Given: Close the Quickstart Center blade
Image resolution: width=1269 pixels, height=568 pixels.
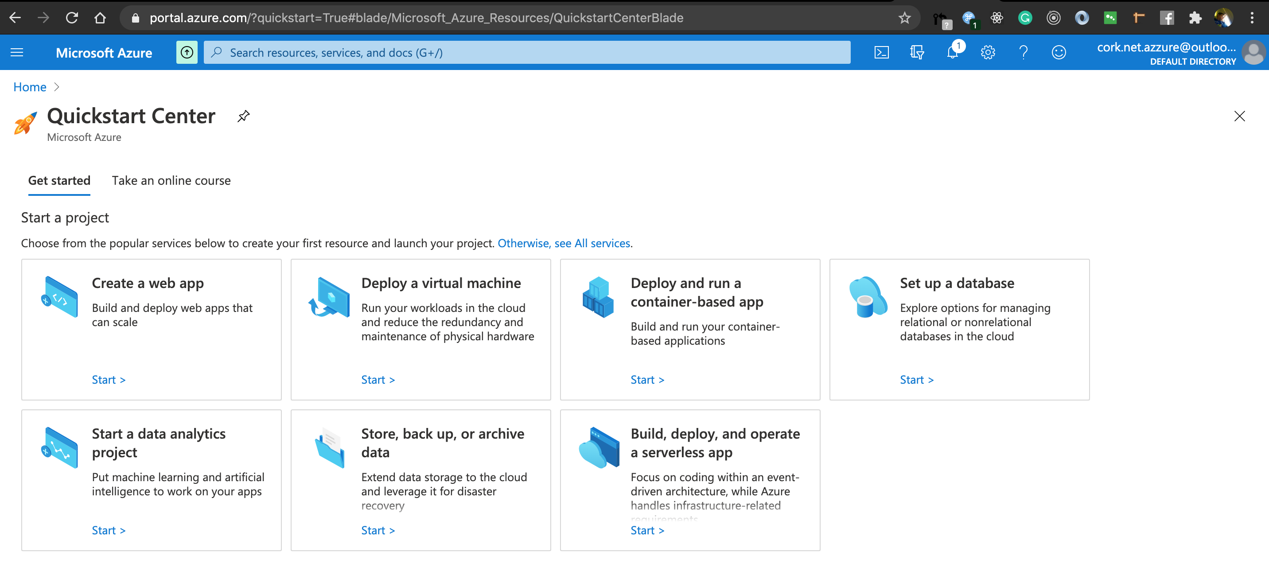Looking at the screenshot, I should (1239, 116).
